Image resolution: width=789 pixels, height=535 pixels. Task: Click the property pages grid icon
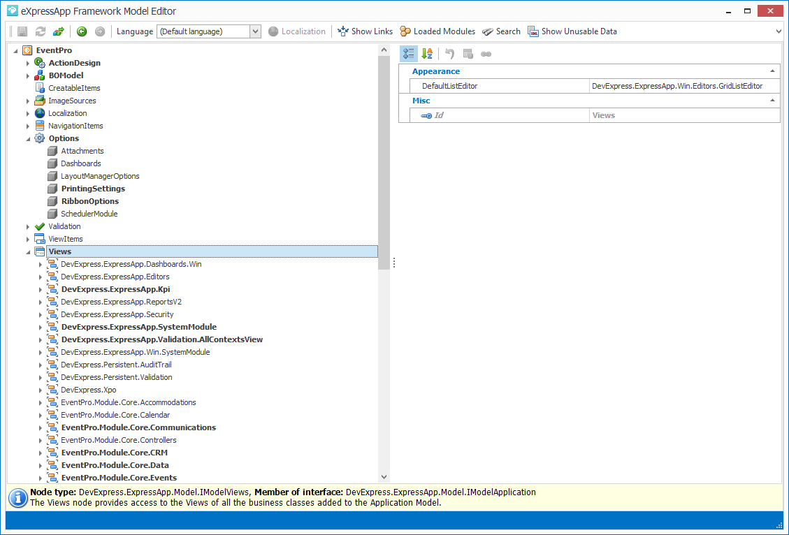point(468,54)
